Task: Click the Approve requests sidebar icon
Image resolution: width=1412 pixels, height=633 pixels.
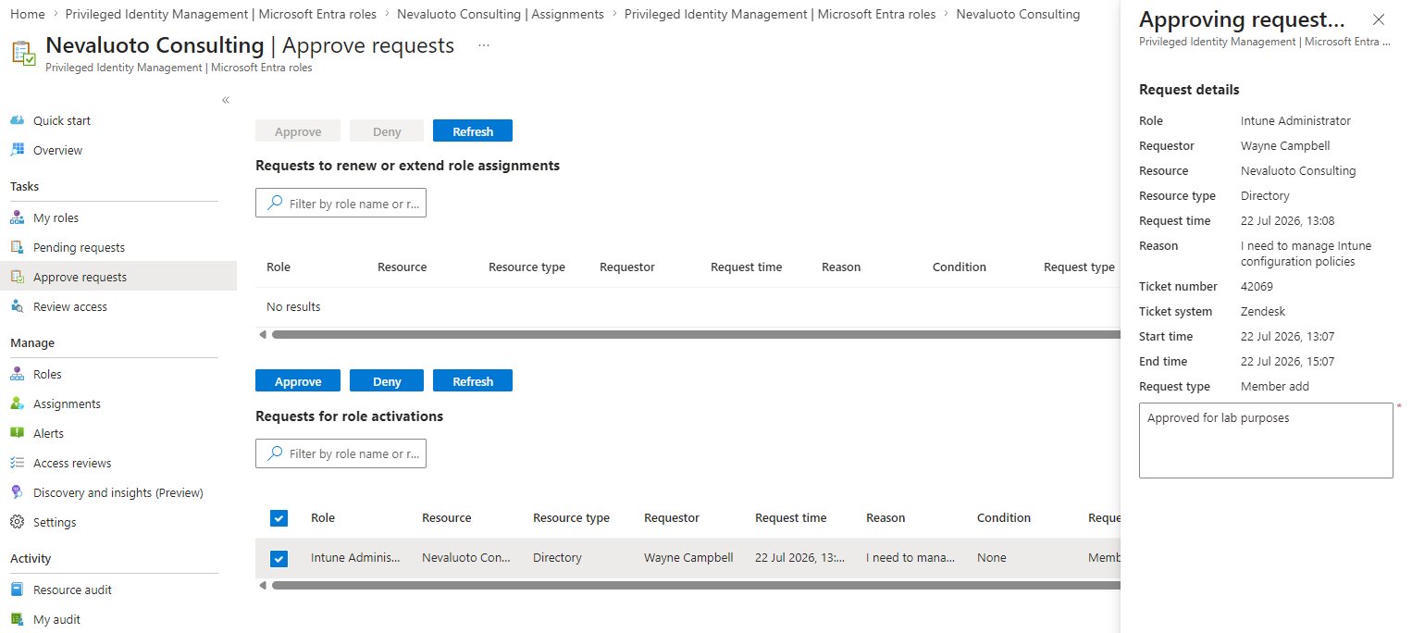Action: pyautogui.click(x=17, y=277)
